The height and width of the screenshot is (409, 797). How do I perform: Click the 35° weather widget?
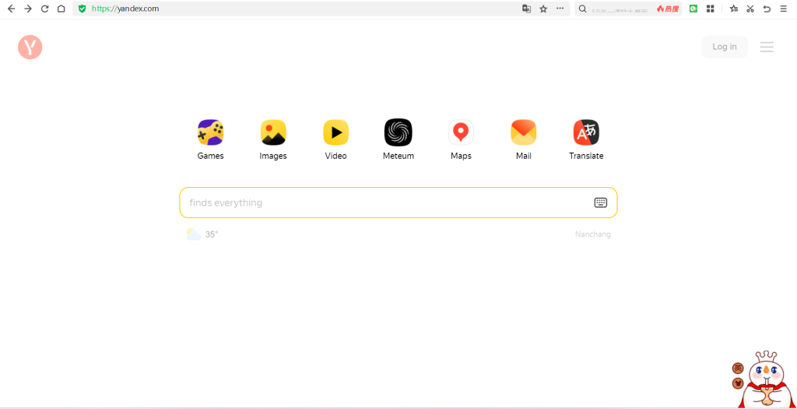click(x=203, y=234)
